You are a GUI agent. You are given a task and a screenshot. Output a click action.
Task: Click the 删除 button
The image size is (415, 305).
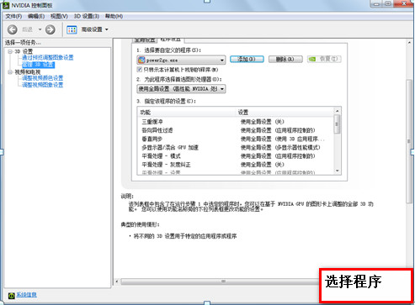pos(285,59)
